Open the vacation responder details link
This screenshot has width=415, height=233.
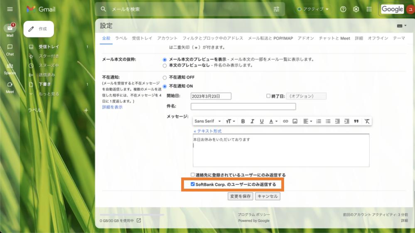tap(112, 107)
